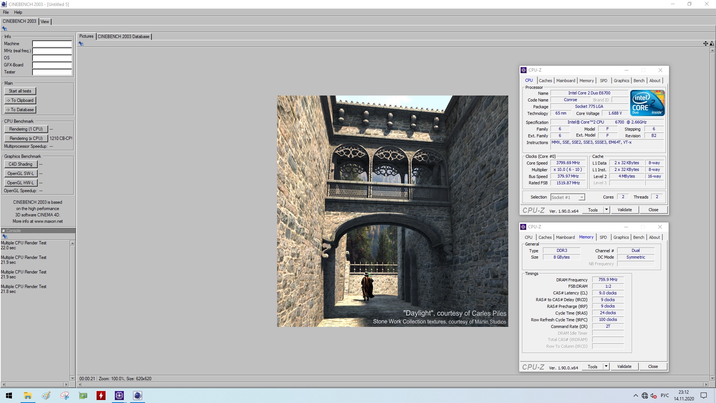Click the rendered Daylight picture
This screenshot has width=716, height=403.
click(392, 211)
